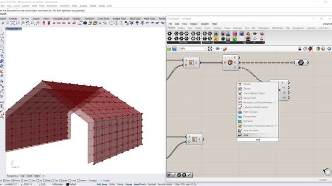Expand the Geometry group panel arrow
Screen dimensions: 332x186
click(x=200, y=42)
